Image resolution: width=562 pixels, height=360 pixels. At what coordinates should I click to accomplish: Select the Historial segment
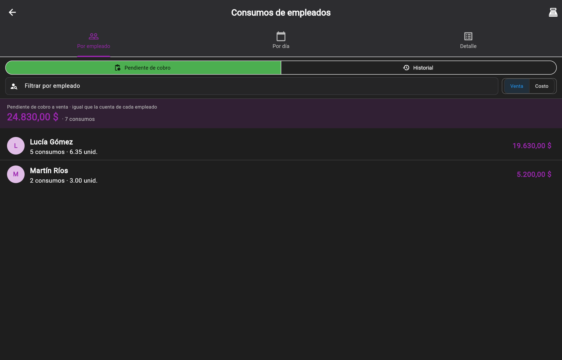coord(419,68)
